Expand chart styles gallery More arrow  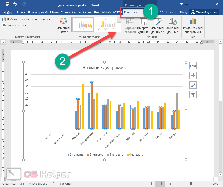119,30
